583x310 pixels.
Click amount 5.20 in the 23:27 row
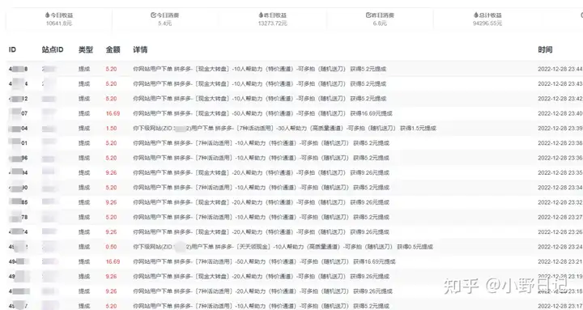111,218
